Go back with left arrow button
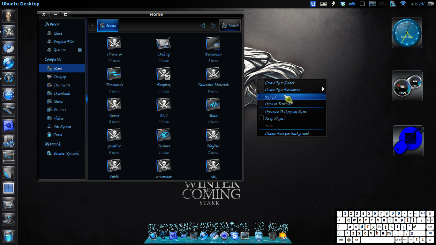The height and width of the screenshot is (245, 436). [x=202, y=26]
